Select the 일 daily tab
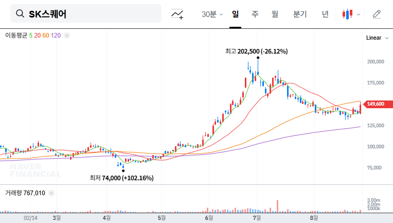Viewport: 393px width, 223px height. point(235,14)
